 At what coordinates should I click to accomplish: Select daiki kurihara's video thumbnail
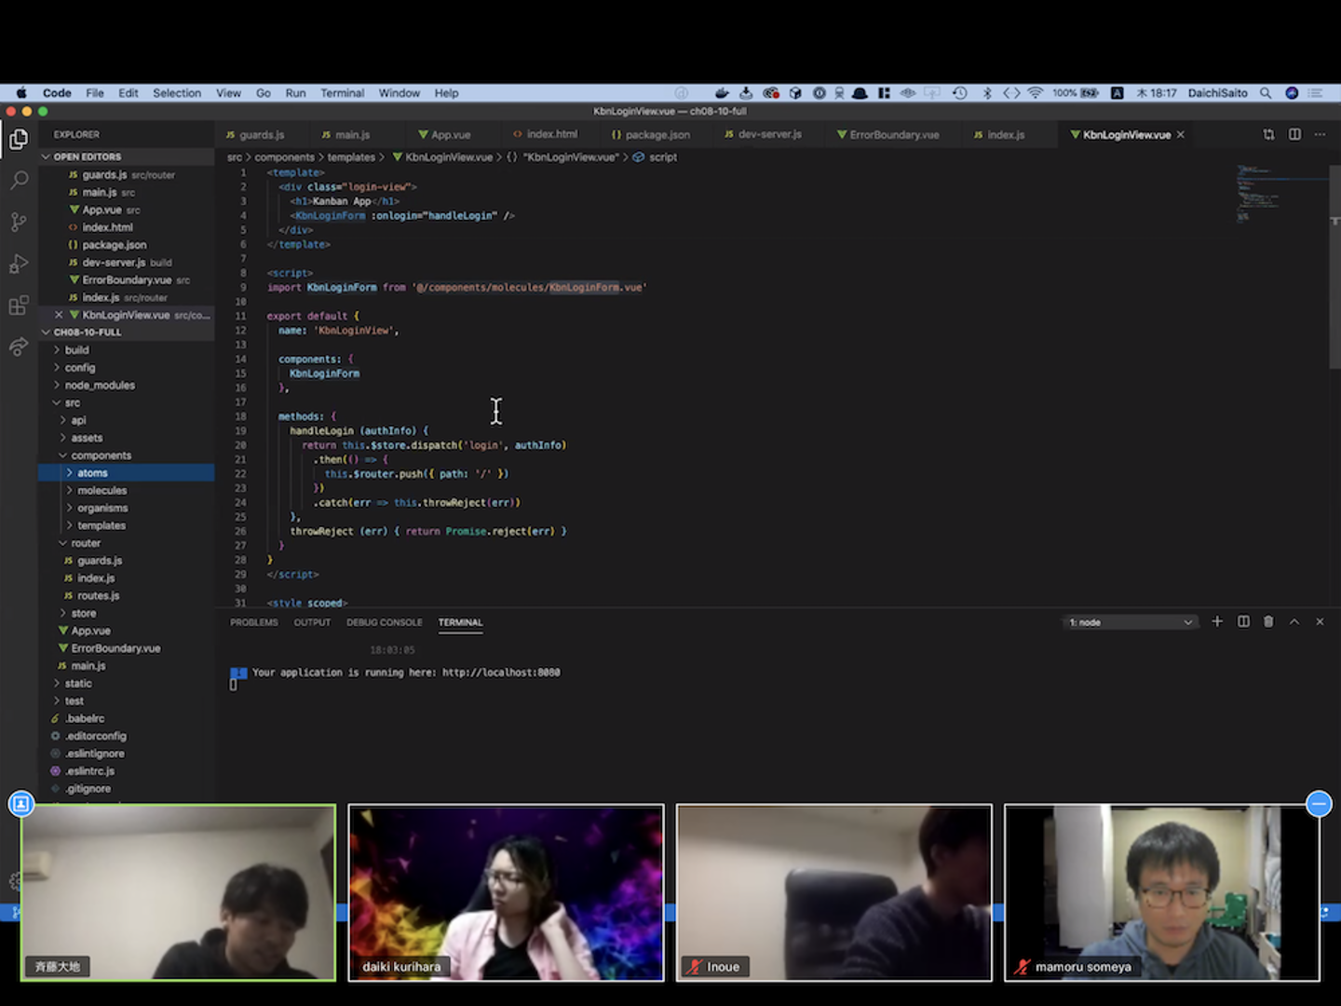(506, 892)
